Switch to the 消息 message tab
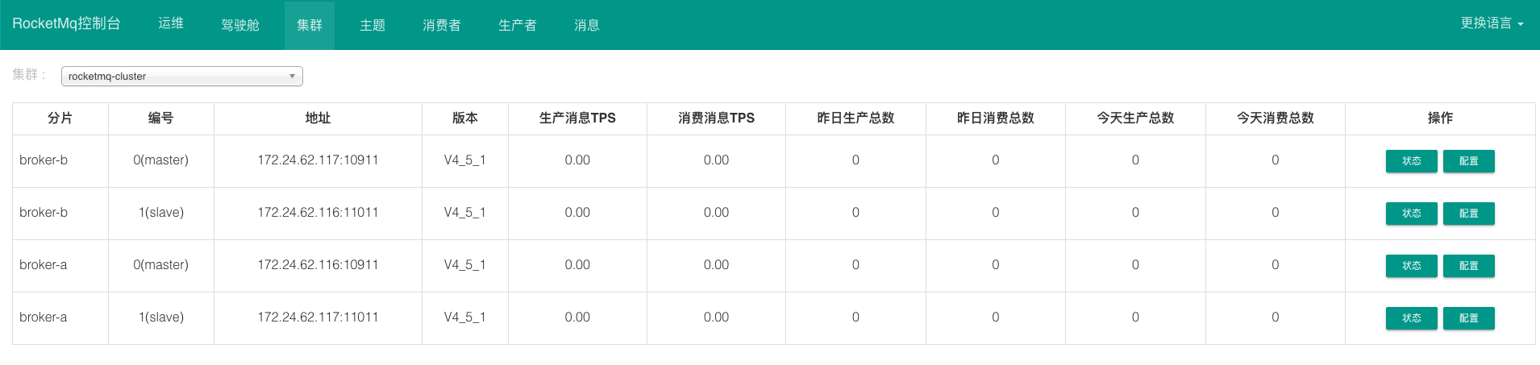 point(587,25)
